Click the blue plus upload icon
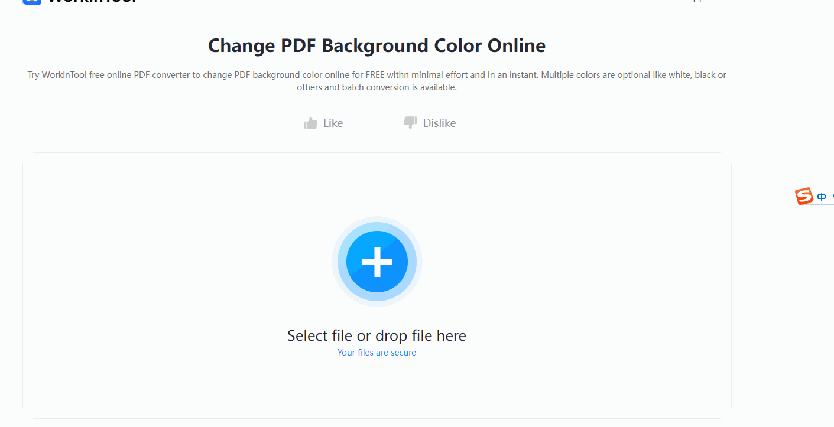Viewport: 834px width, 427px height. click(377, 262)
